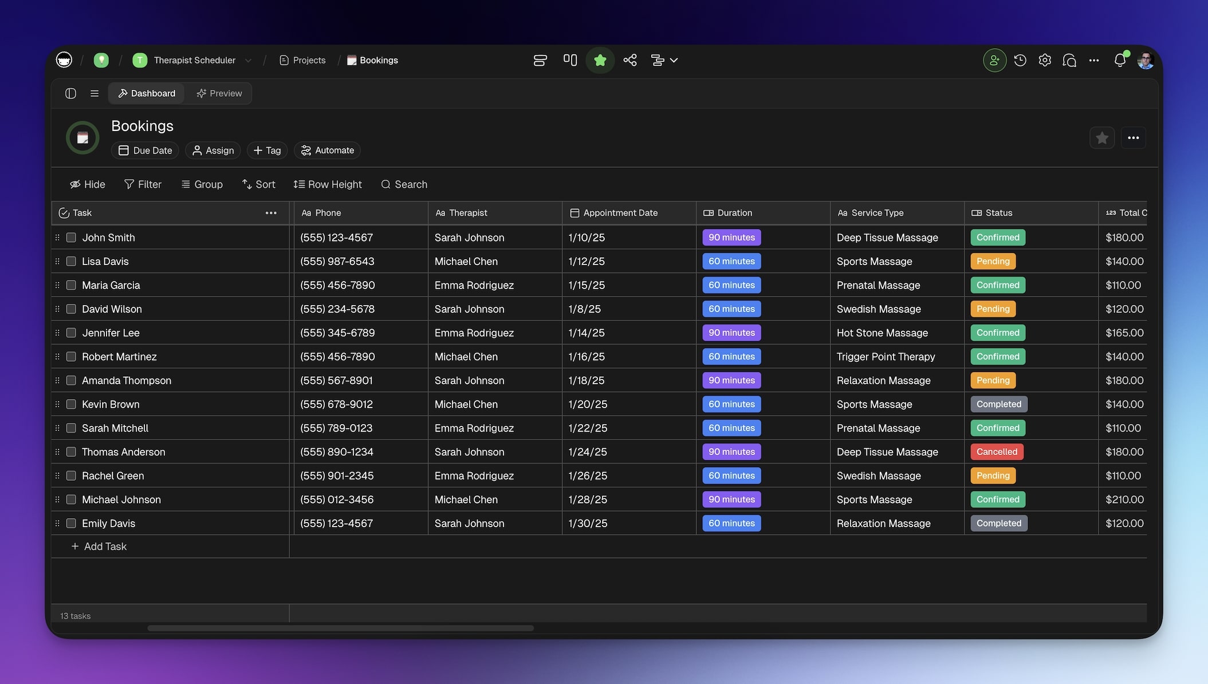
Task: Open version history clock icon
Action: click(1020, 60)
